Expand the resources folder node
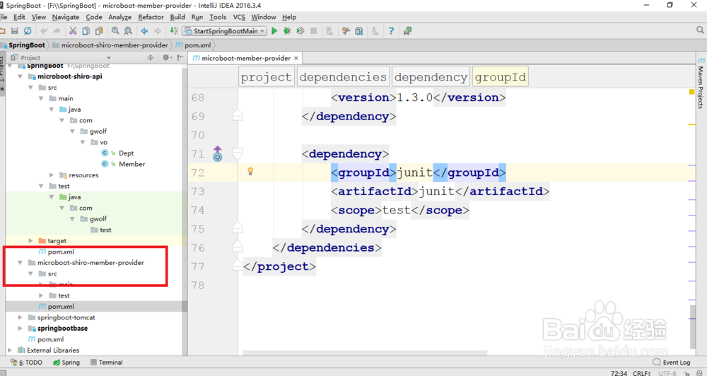The image size is (707, 376). click(x=52, y=175)
